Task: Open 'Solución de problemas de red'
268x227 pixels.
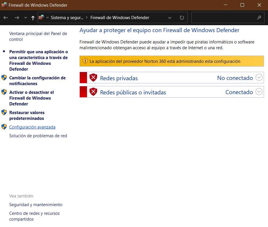Action: click(38, 136)
